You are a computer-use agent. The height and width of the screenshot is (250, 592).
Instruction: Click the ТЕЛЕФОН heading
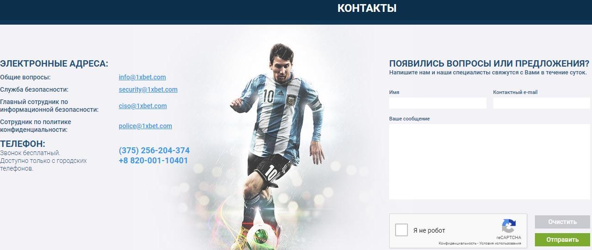[x=23, y=144]
